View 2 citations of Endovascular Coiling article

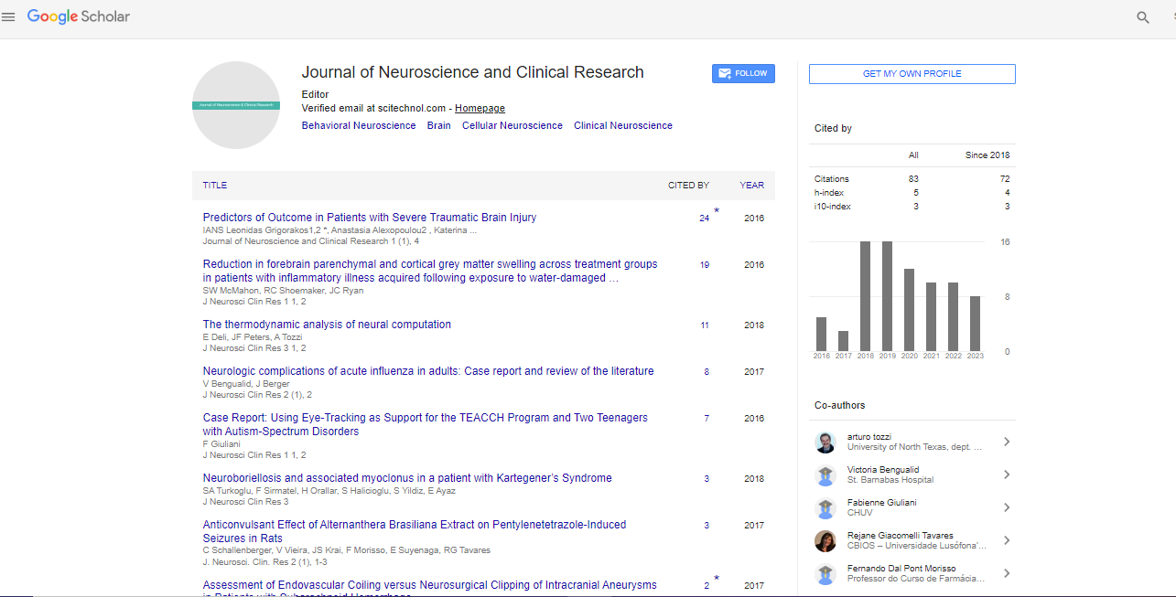[x=707, y=586]
